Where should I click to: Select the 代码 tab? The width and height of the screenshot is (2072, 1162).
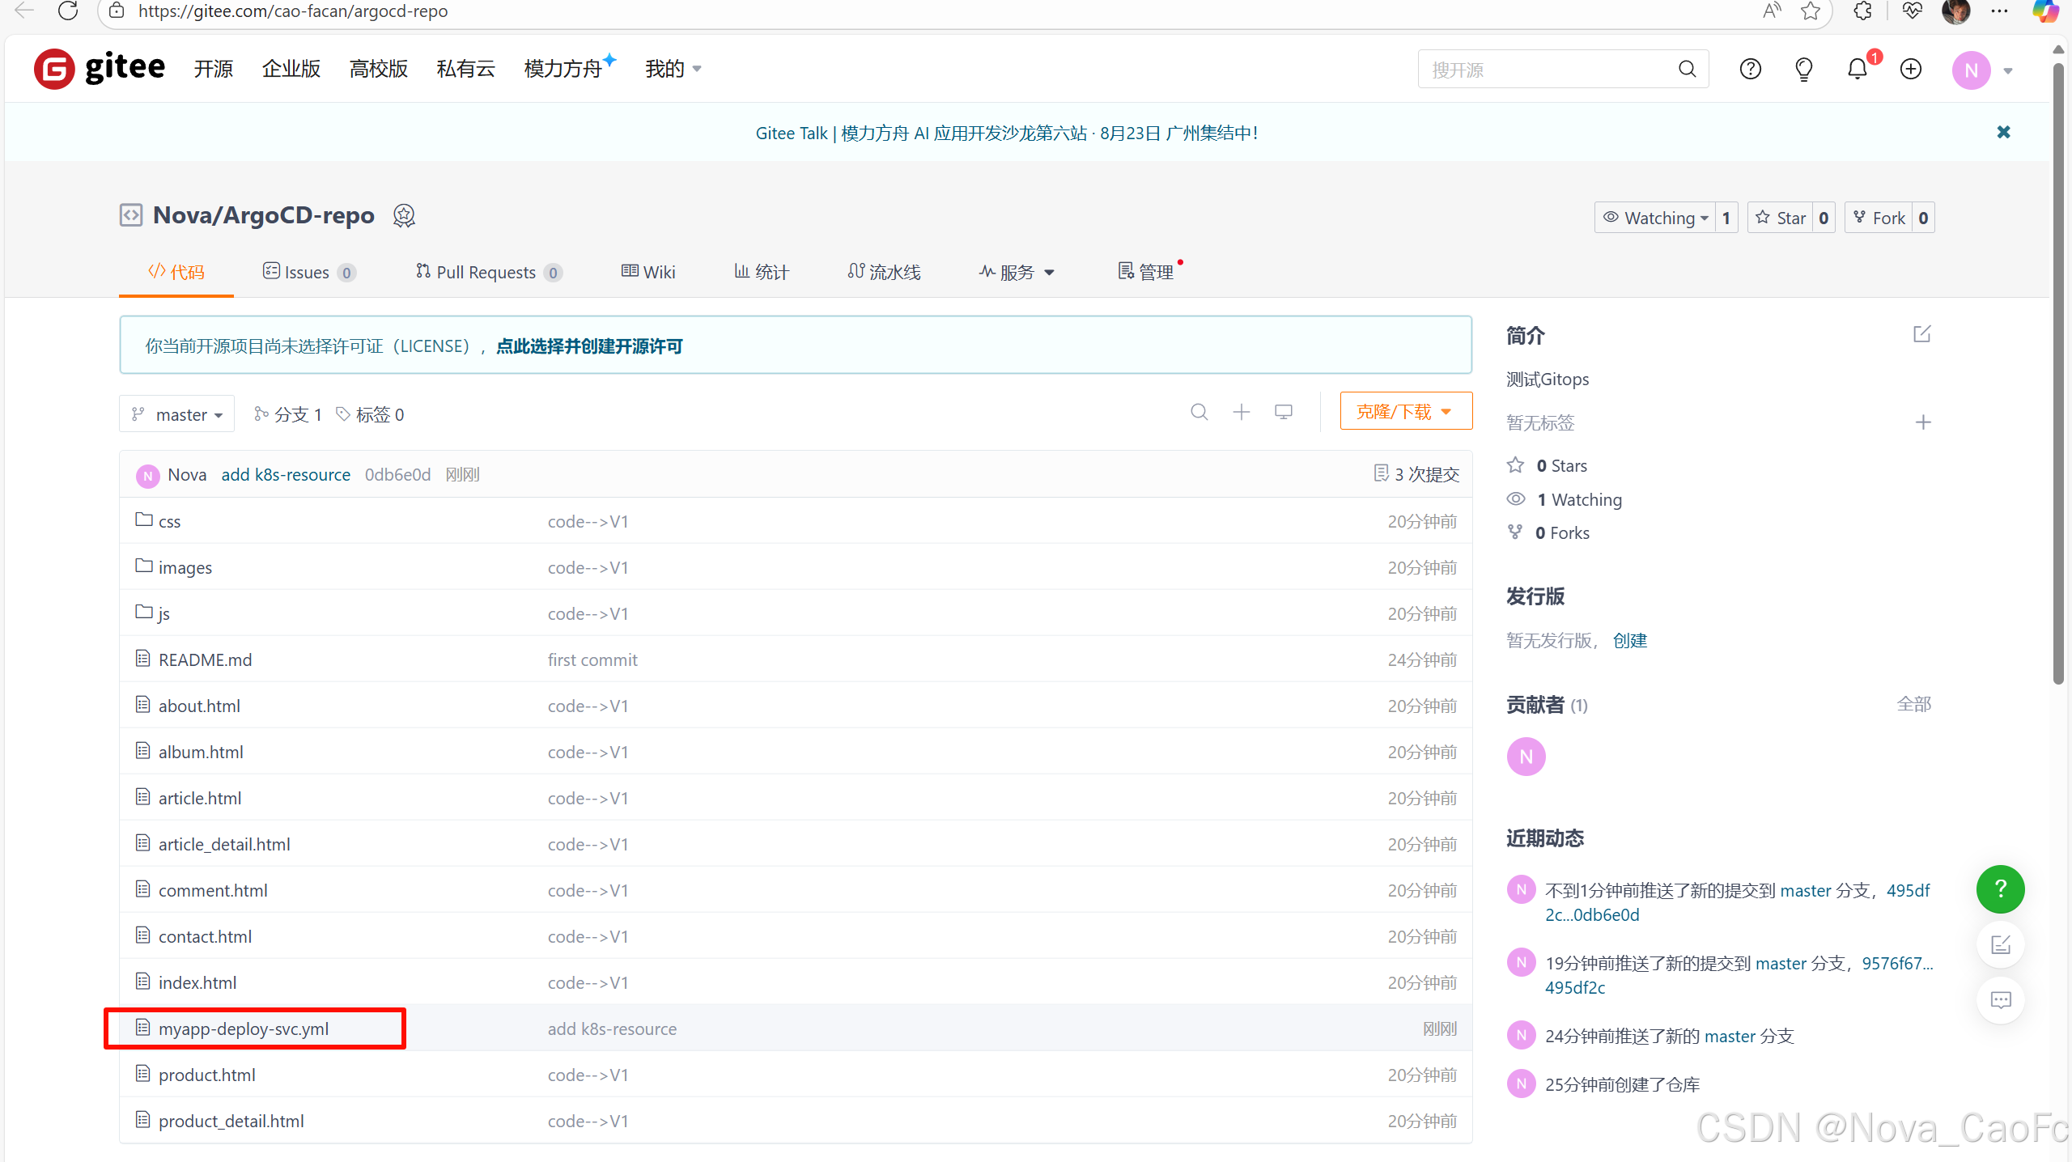tap(176, 272)
